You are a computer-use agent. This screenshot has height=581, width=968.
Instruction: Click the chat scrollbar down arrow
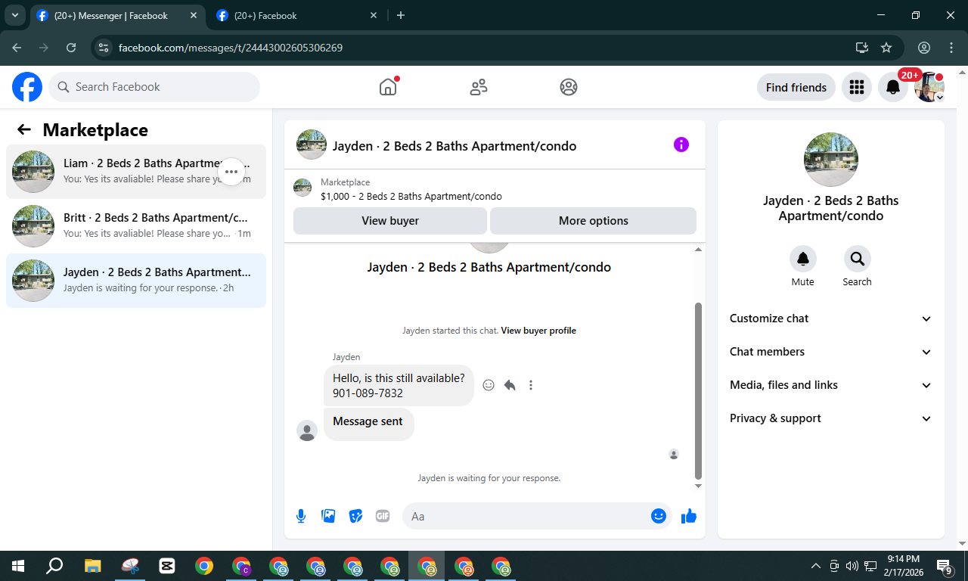click(x=699, y=486)
